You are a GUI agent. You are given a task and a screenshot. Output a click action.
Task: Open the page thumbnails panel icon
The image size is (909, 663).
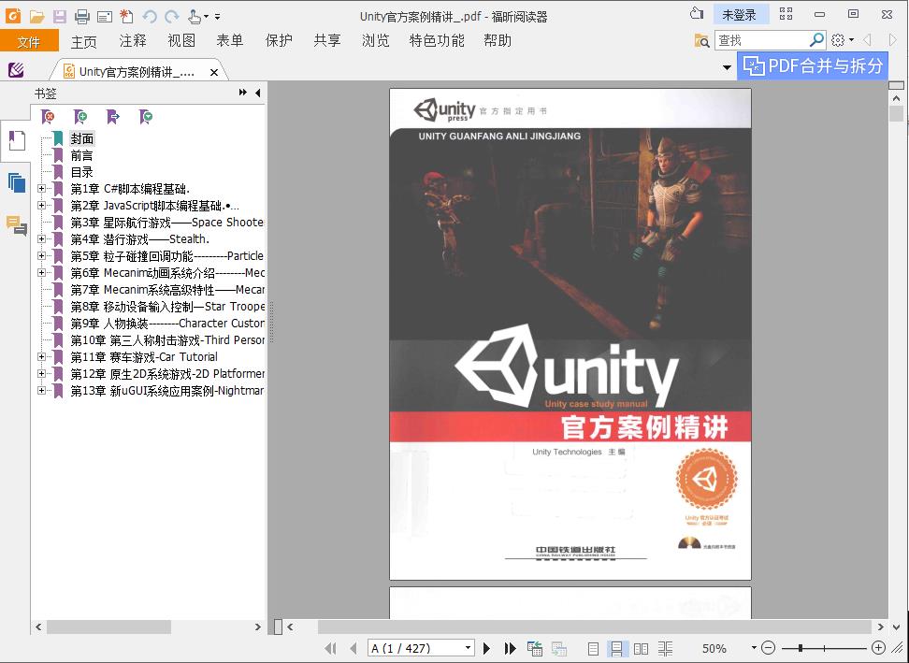[x=17, y=183]
